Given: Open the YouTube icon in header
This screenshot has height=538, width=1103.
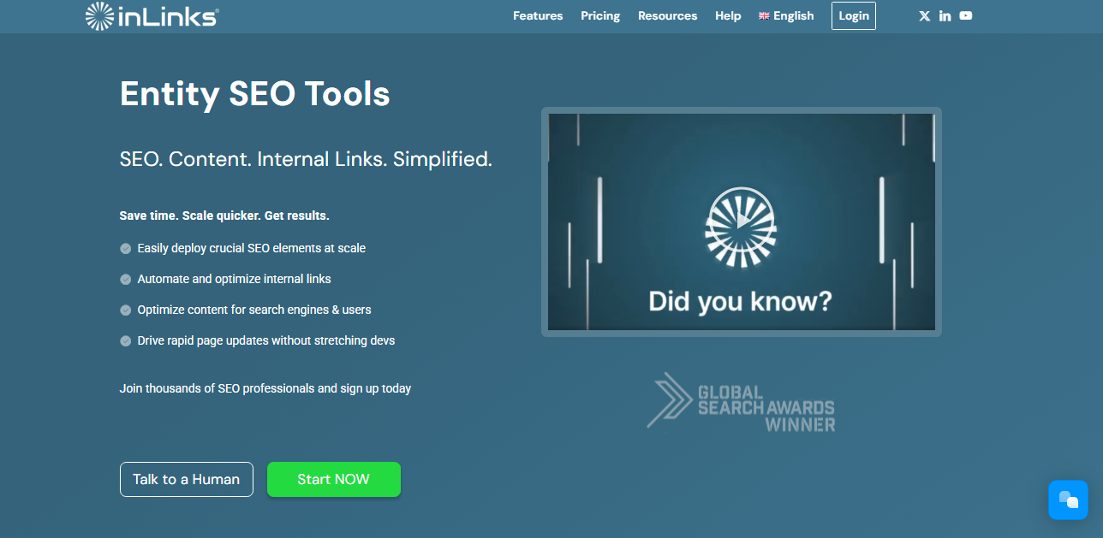Looking at the screenshot, I should [x=966, y=15].
